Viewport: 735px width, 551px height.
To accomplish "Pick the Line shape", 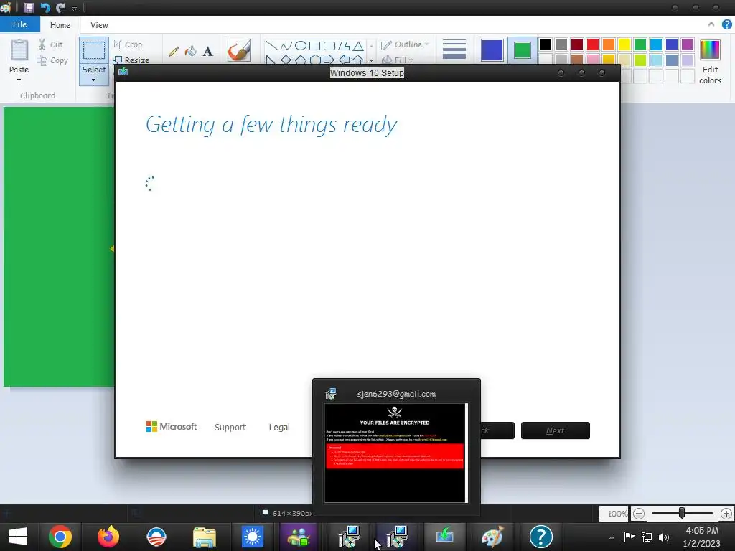I will pyautogui.click(x=271, y=45).
